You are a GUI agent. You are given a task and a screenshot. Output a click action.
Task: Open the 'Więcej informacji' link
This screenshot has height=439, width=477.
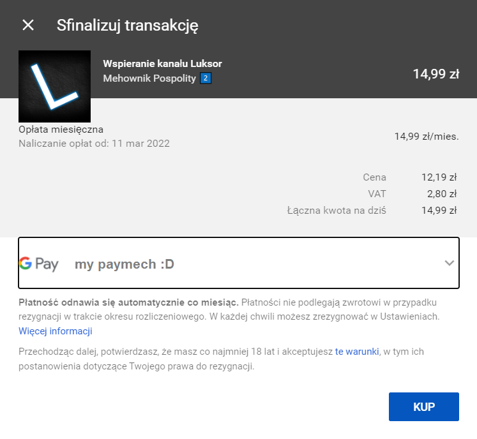pyautogui.click(x=56, y=331)
